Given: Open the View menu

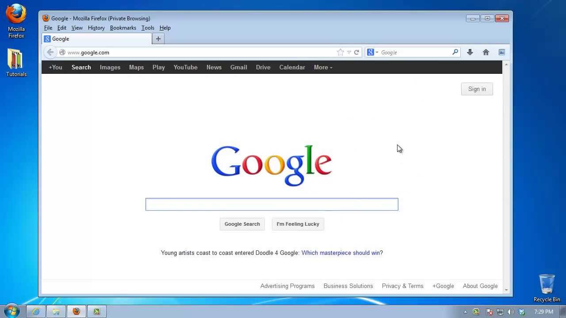Looking at the screenshot, I should [x=77, y=28].
